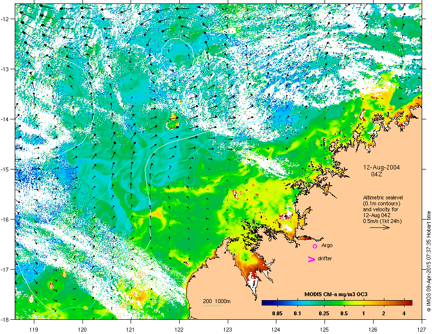
Task: Click the 0.5m/s velocity reference arrow
Action: 379,227
